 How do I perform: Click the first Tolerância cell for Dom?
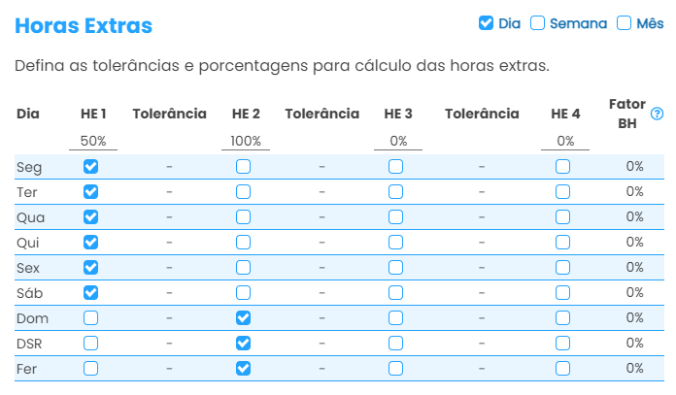(169, 317)
